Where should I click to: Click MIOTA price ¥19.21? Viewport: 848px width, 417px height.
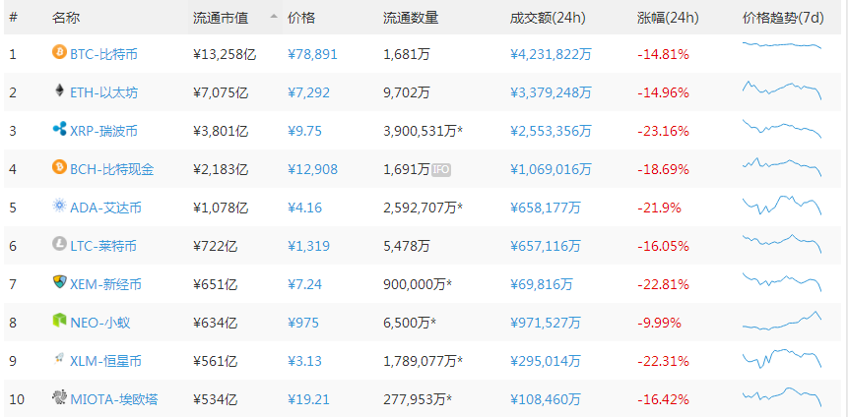tap(309, 400)
